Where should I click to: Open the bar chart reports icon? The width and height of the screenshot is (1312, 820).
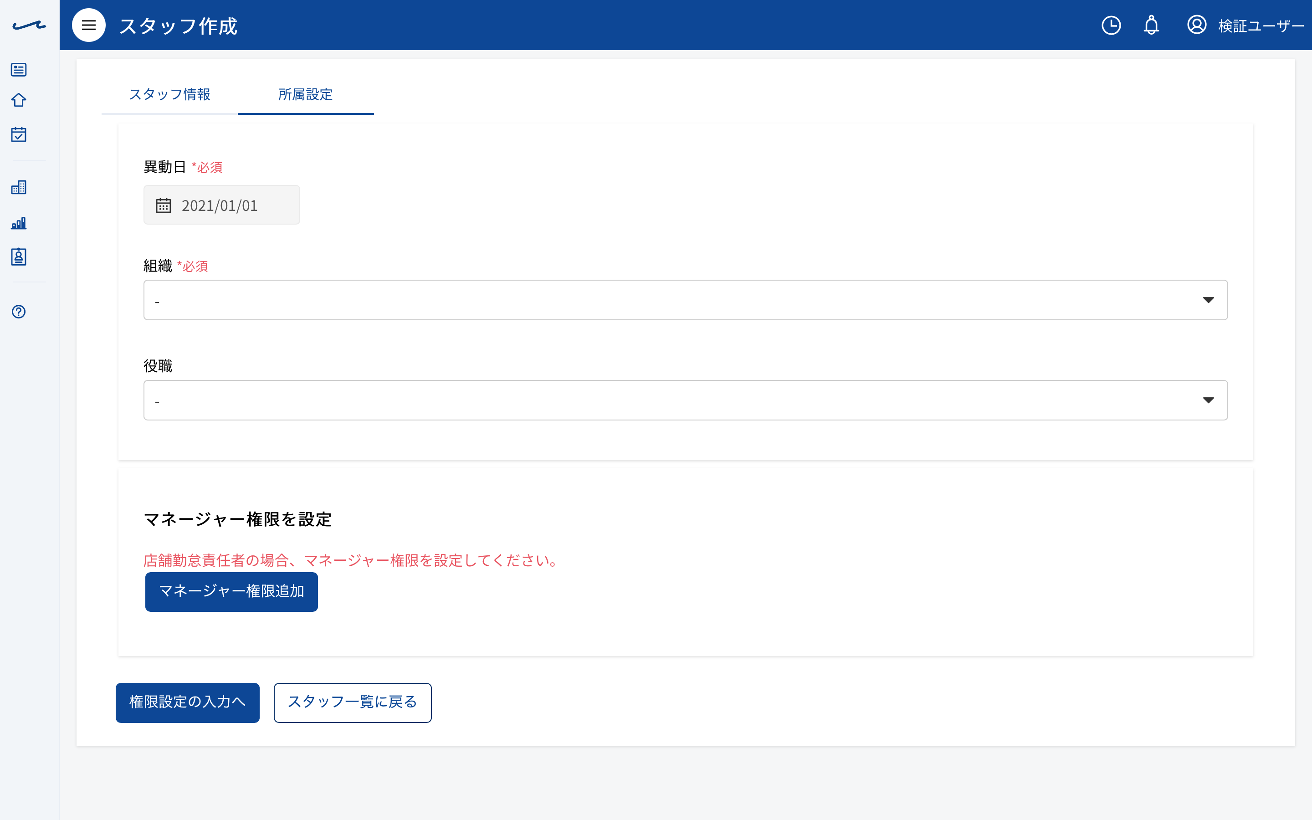click(x=19, y=223)
